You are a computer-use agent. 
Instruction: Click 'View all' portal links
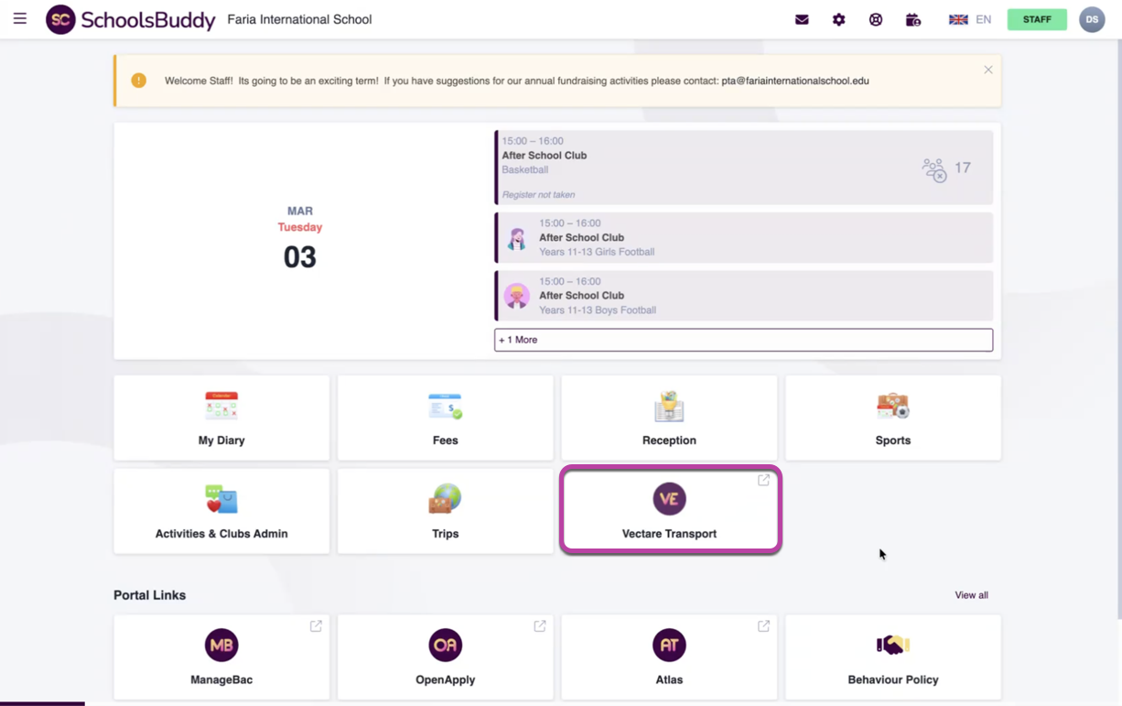(971, 595)
